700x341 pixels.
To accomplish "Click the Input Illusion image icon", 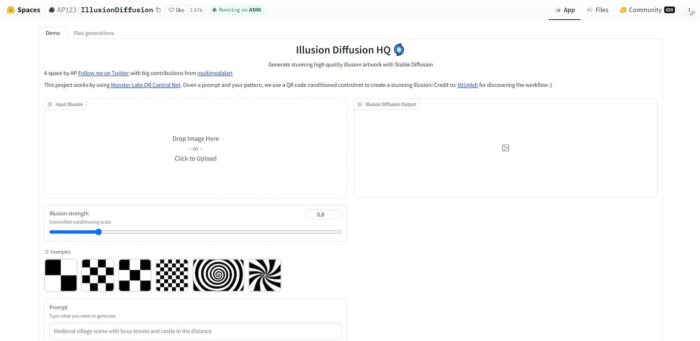I will [50, 104].
